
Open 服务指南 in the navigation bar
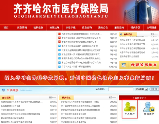(119, 28)
